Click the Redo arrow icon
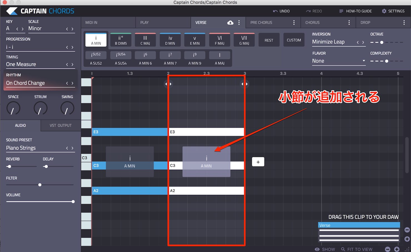The width and height of the screenshot is (411, 252). point(308,11)
